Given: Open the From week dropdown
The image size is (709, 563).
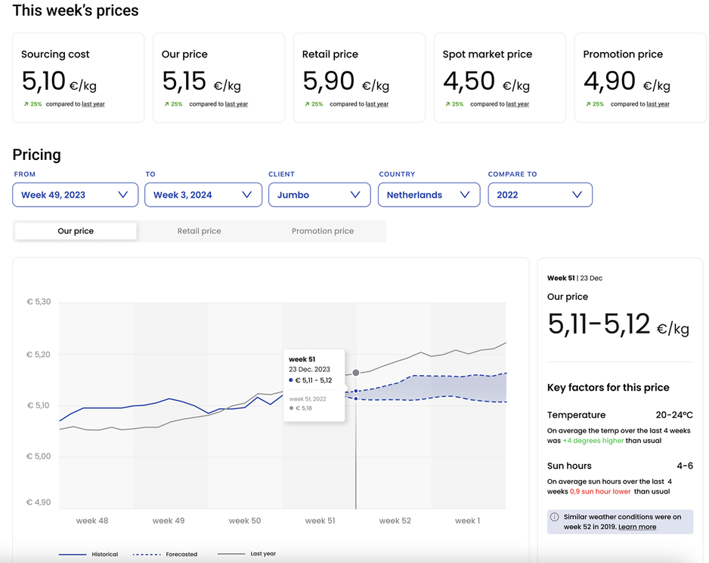Looking at the screenshot, I should [x=75, y=195].
